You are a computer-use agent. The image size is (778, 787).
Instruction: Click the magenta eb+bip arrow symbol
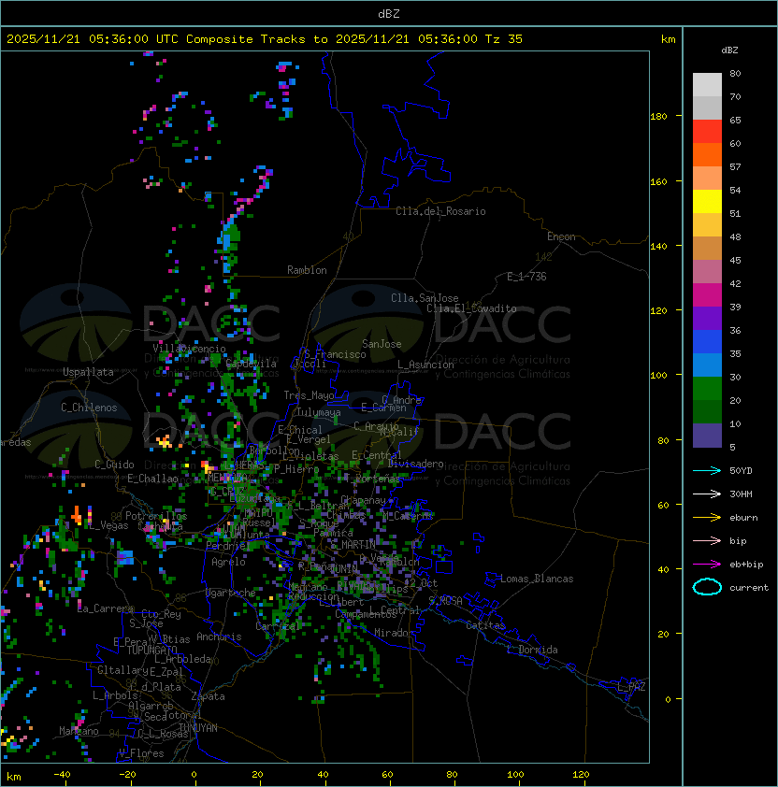[x=707, y=565]
